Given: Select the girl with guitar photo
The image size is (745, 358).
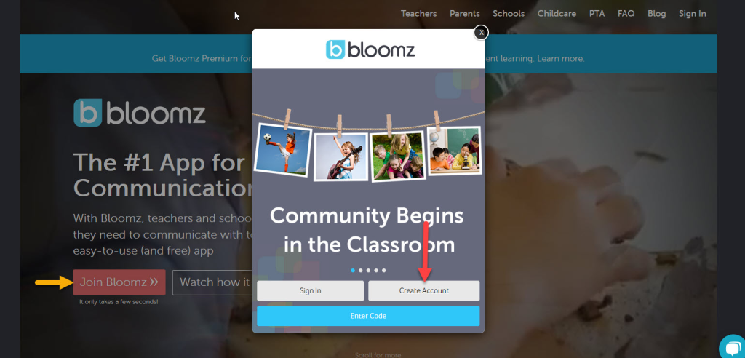Looking at the screenshot, I should [341, 156].
